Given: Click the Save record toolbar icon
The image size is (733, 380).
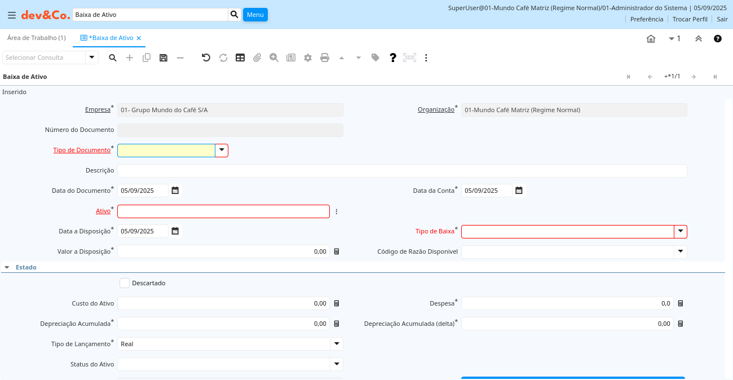Looking at the screenshot, I should pyautogui.click(x=164, y=58).
